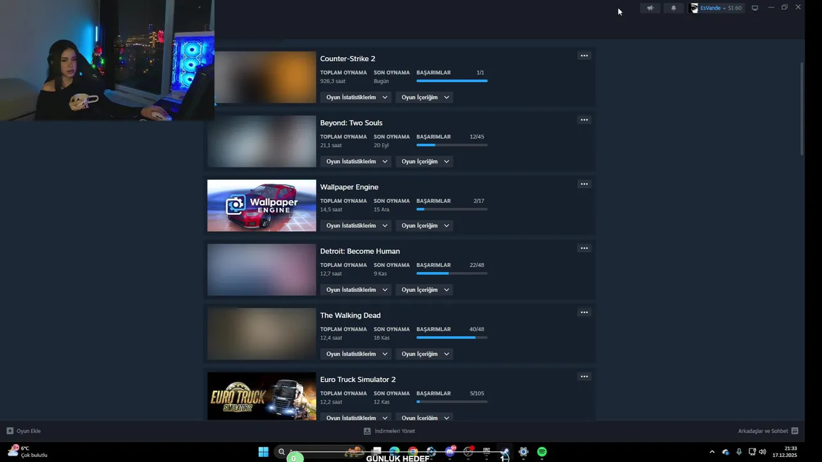The width and height of the screenshot is (822, 462).
Task: Click the Arkadaşlar ve Sohbet chat icon
Action: tap(794, 431)
